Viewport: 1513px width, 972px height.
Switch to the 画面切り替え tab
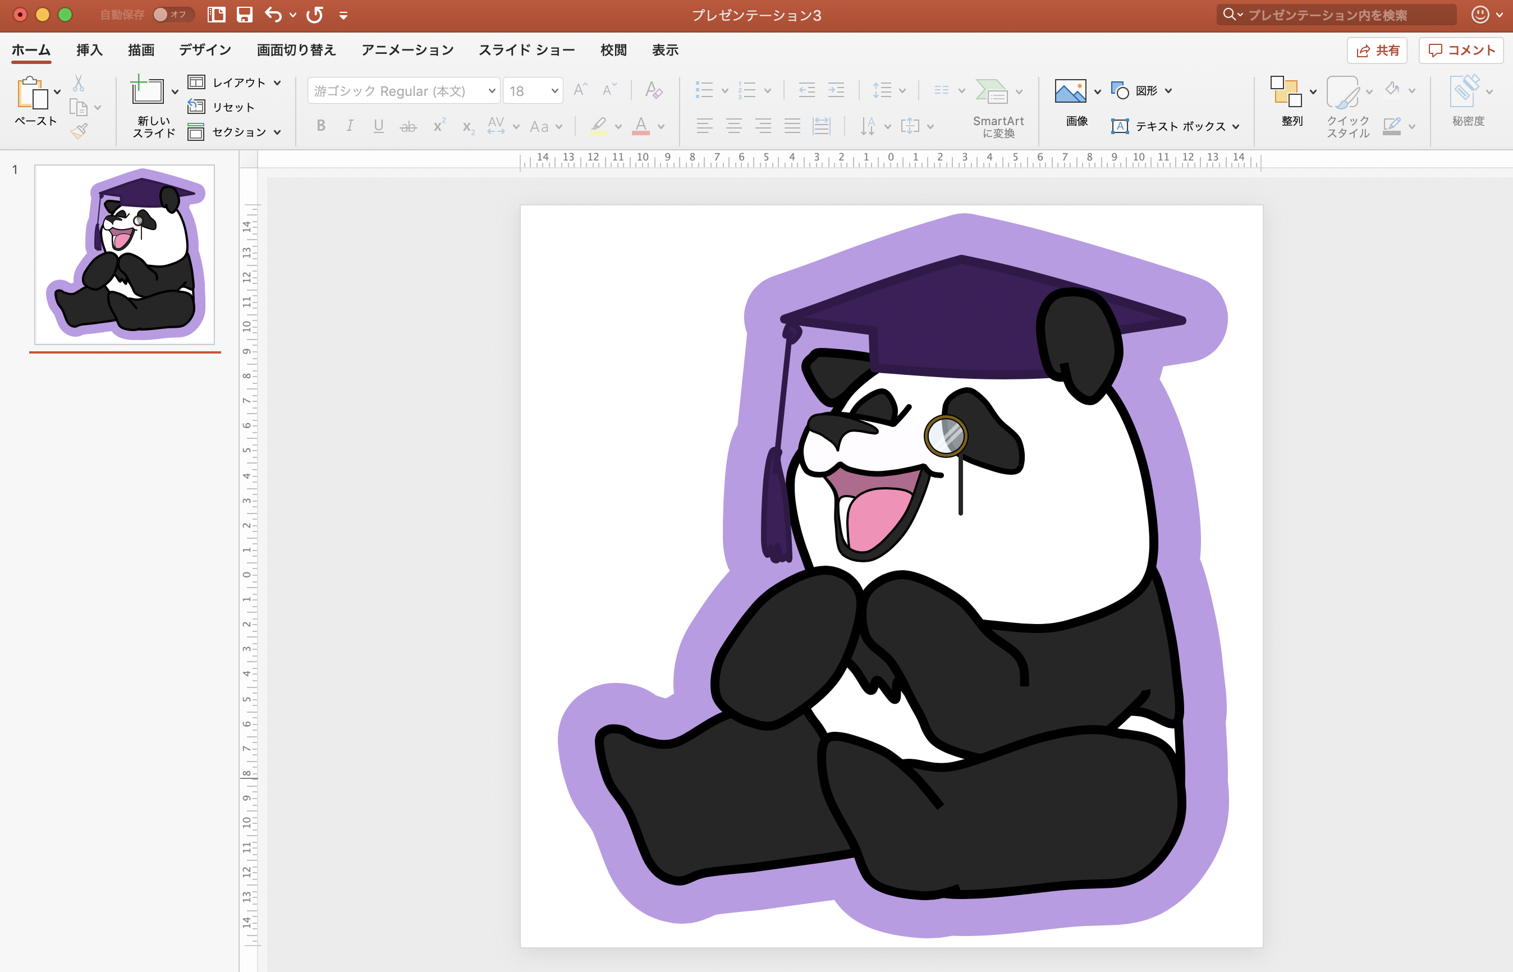click(296, 50)
